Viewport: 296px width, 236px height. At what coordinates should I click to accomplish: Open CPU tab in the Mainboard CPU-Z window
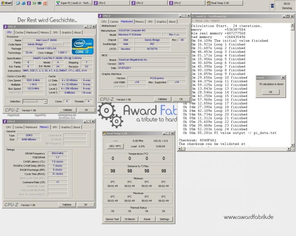[x=104, y=22]
